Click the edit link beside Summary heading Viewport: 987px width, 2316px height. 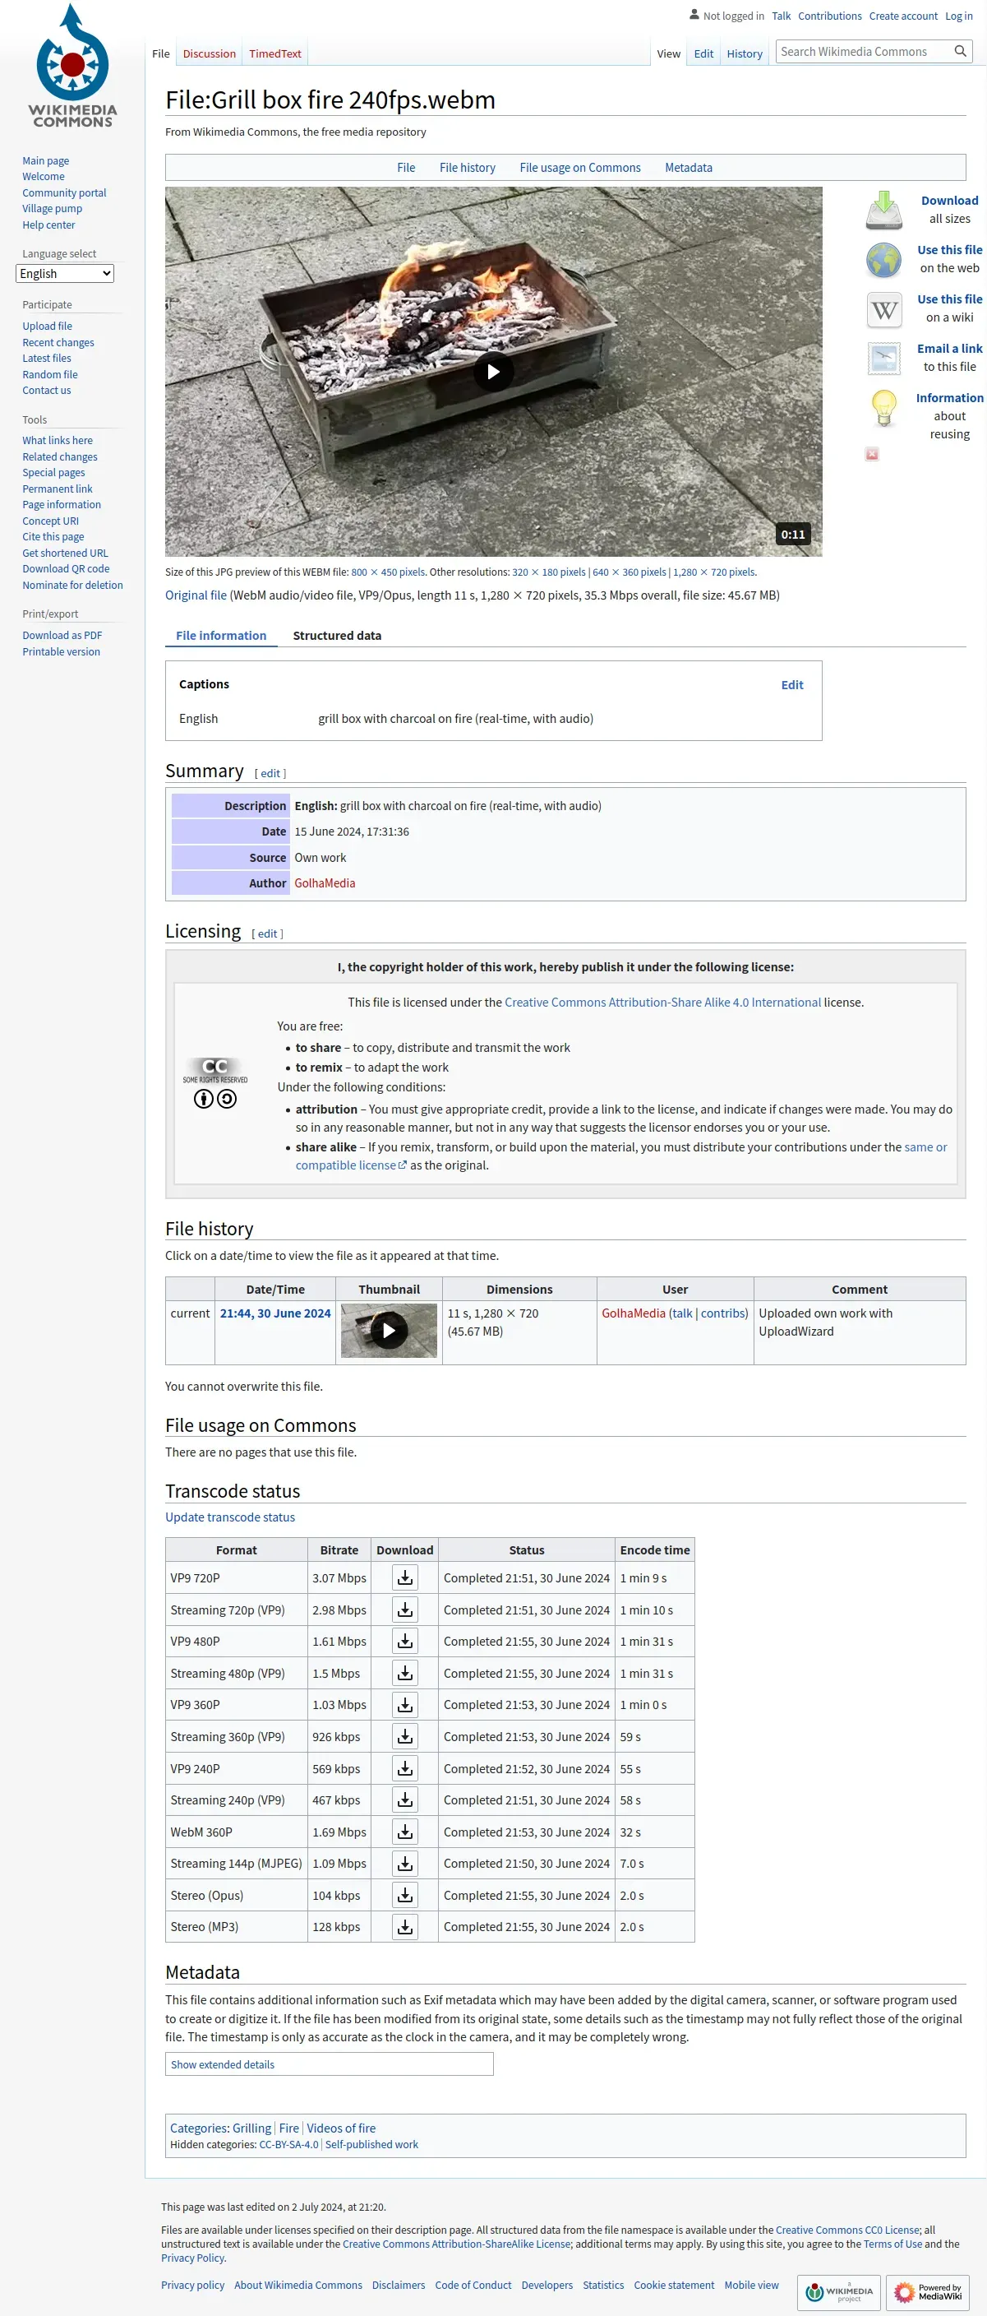pos(270,773)
